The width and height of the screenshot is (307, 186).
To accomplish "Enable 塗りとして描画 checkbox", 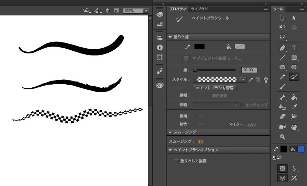I will pos(177,161).
